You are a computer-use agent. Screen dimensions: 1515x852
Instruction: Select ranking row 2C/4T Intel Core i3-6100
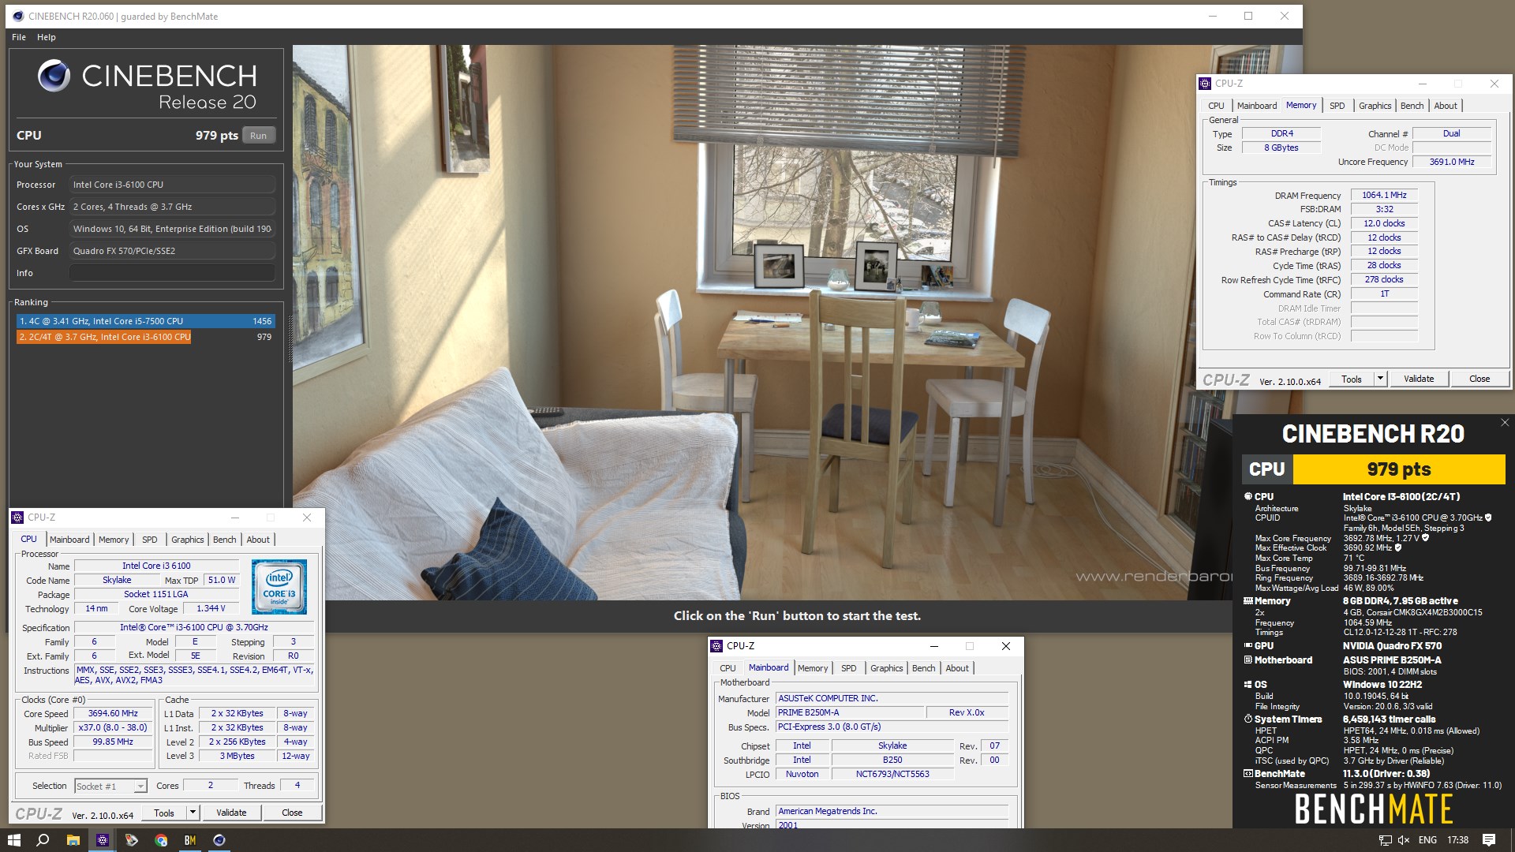[146, 337]
